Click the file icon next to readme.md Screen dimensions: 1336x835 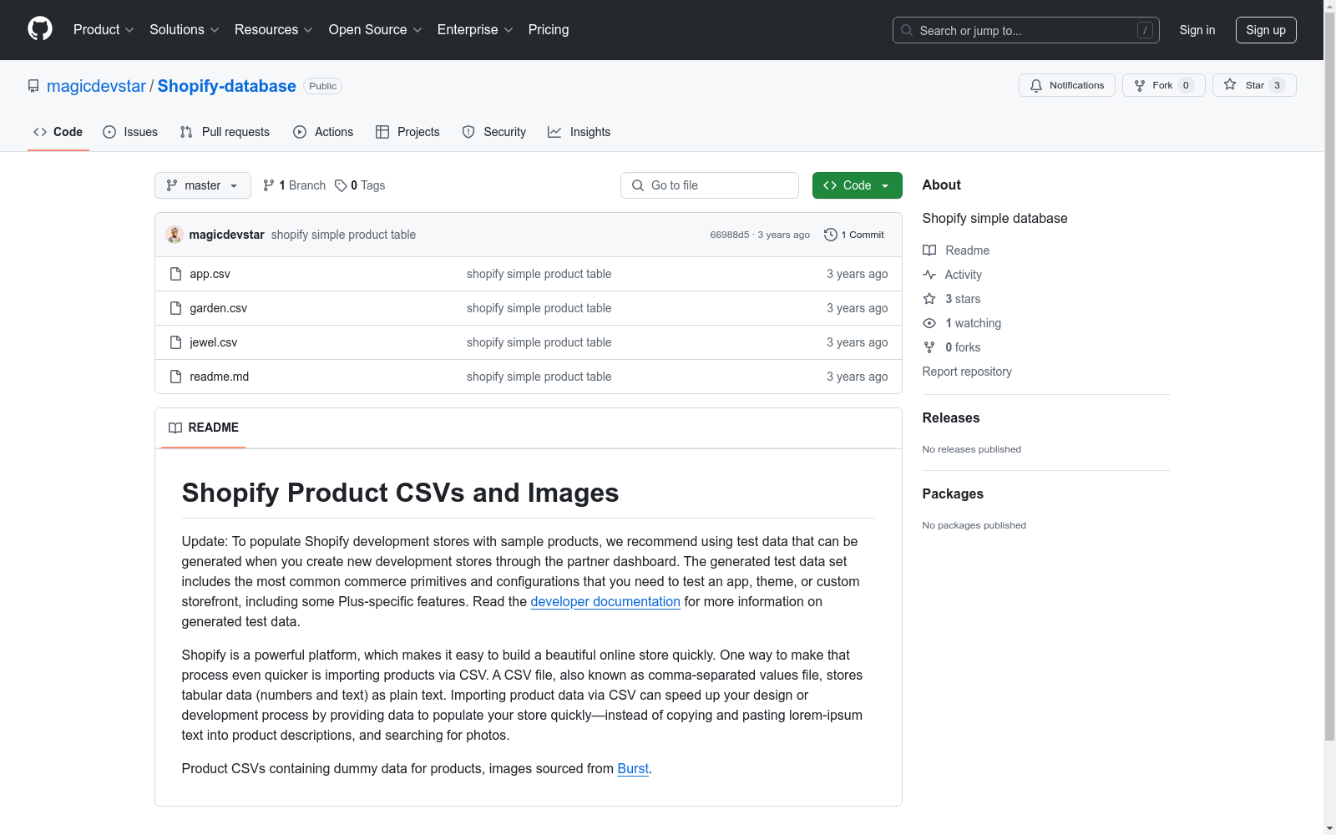(x=175, y=377)
